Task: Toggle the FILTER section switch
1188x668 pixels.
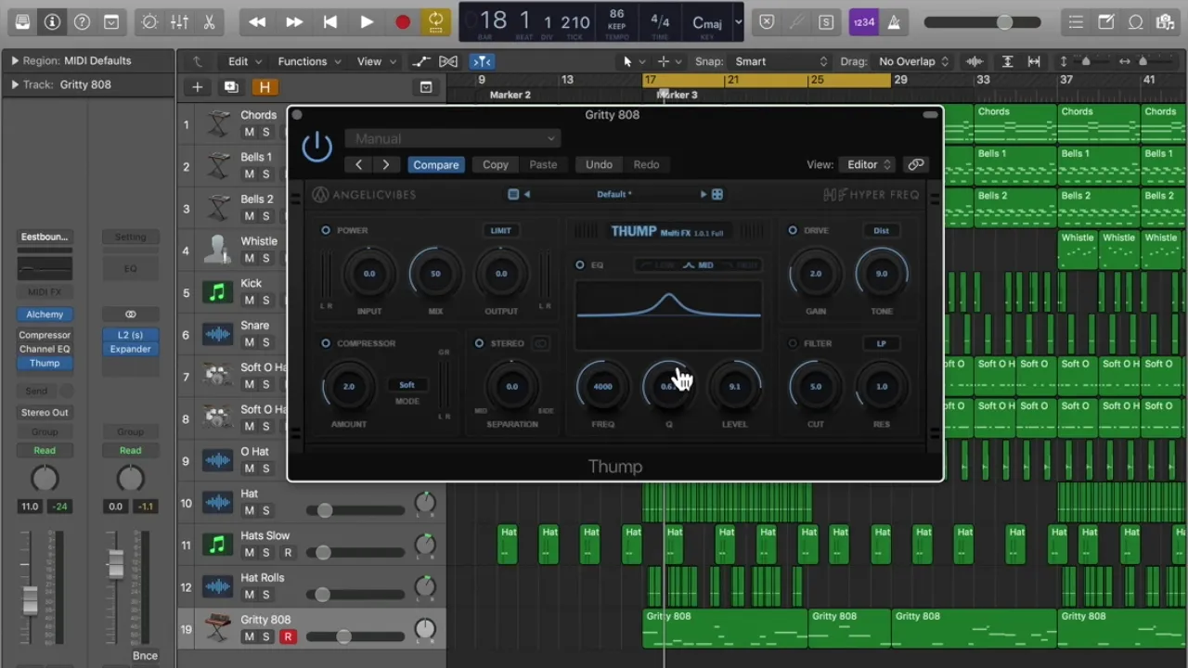Action: [793, 343]
